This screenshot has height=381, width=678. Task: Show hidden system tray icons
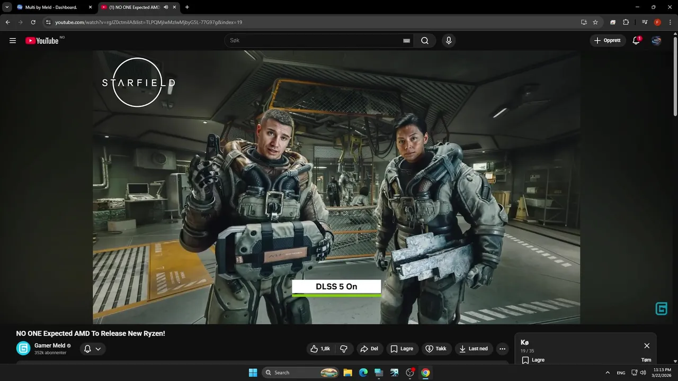(x=608, y=373)
